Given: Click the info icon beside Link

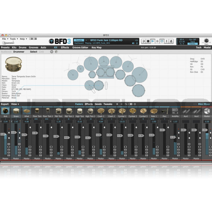Looking at the screenshot, I should tap(52, 52).
